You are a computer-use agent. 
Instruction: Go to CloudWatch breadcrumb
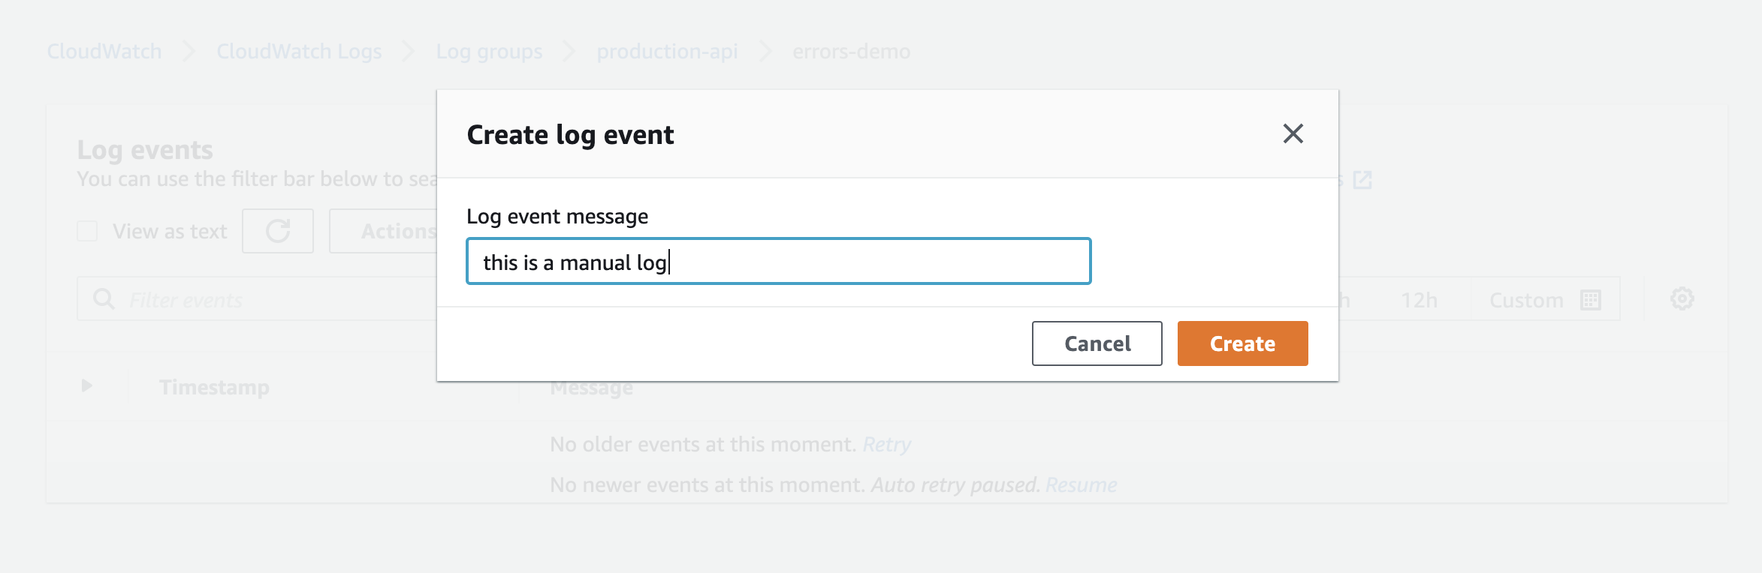pyautogui.click(x=104, y=52)
